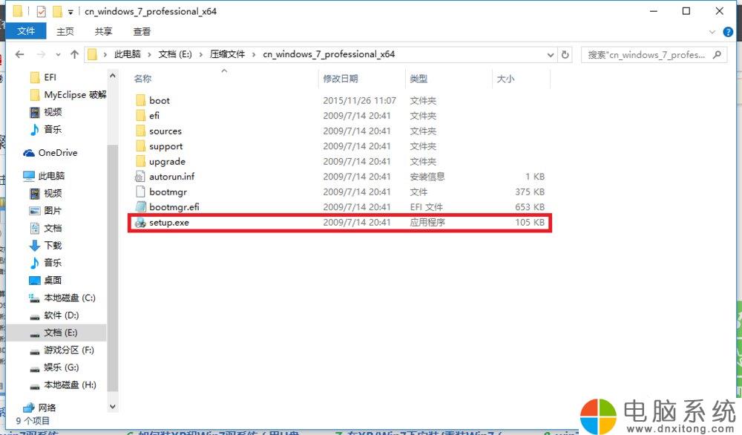
Task: Switch to the 共享 ribbon tab
Action: pos(104,32)
